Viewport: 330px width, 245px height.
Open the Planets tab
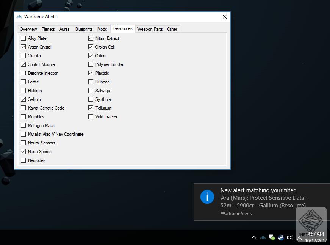48,29
